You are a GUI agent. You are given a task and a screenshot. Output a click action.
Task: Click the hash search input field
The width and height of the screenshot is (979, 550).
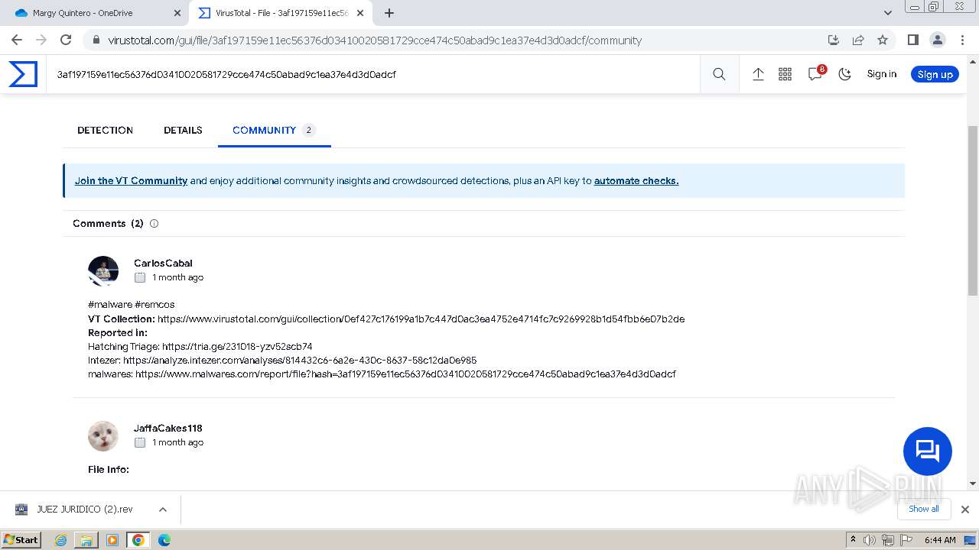coord(372,74)
